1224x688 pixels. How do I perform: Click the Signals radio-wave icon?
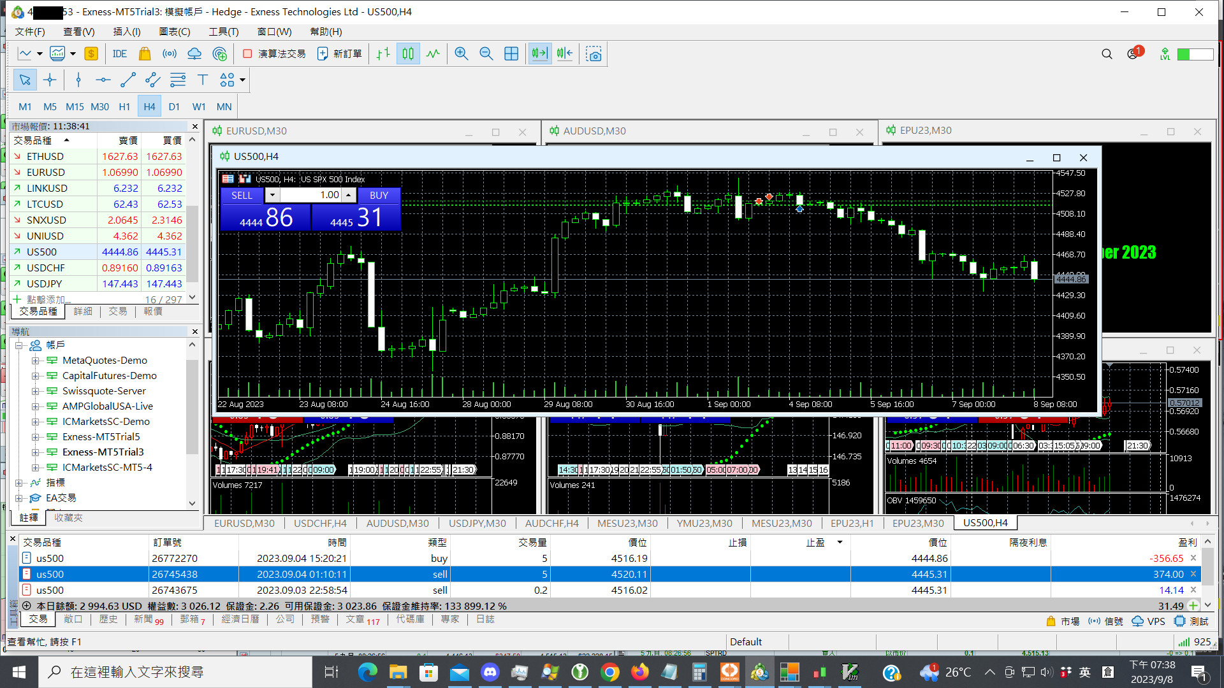[x=170, y=54]
